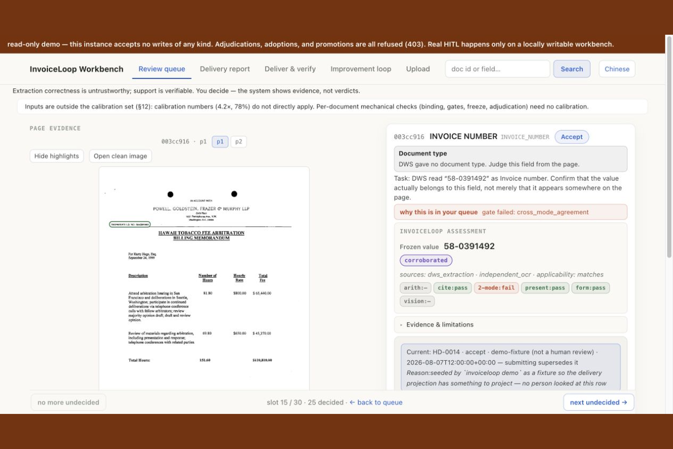Select the Review queue tab
Screen dimensions: 673x449
[162, 69]
